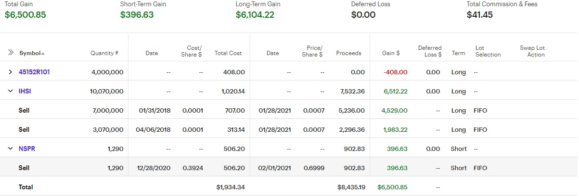This screenshot has width=579, height=196.
Task: Sort by the Term column header
Action: pyautogui.click(x=458, y=53)
